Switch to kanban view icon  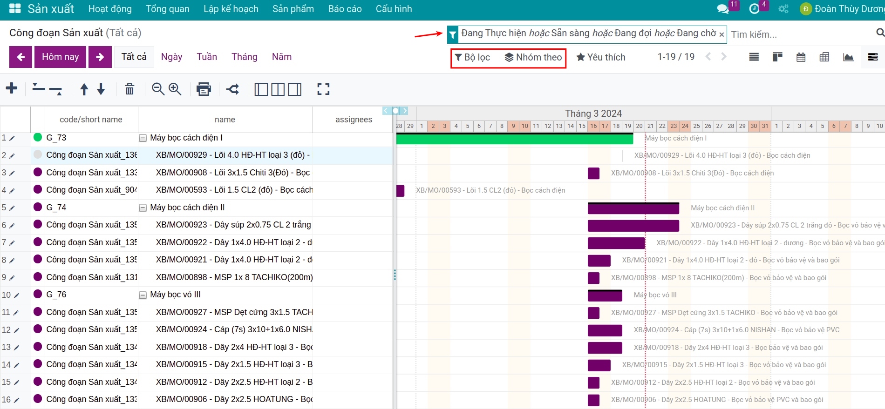(777, 57)
